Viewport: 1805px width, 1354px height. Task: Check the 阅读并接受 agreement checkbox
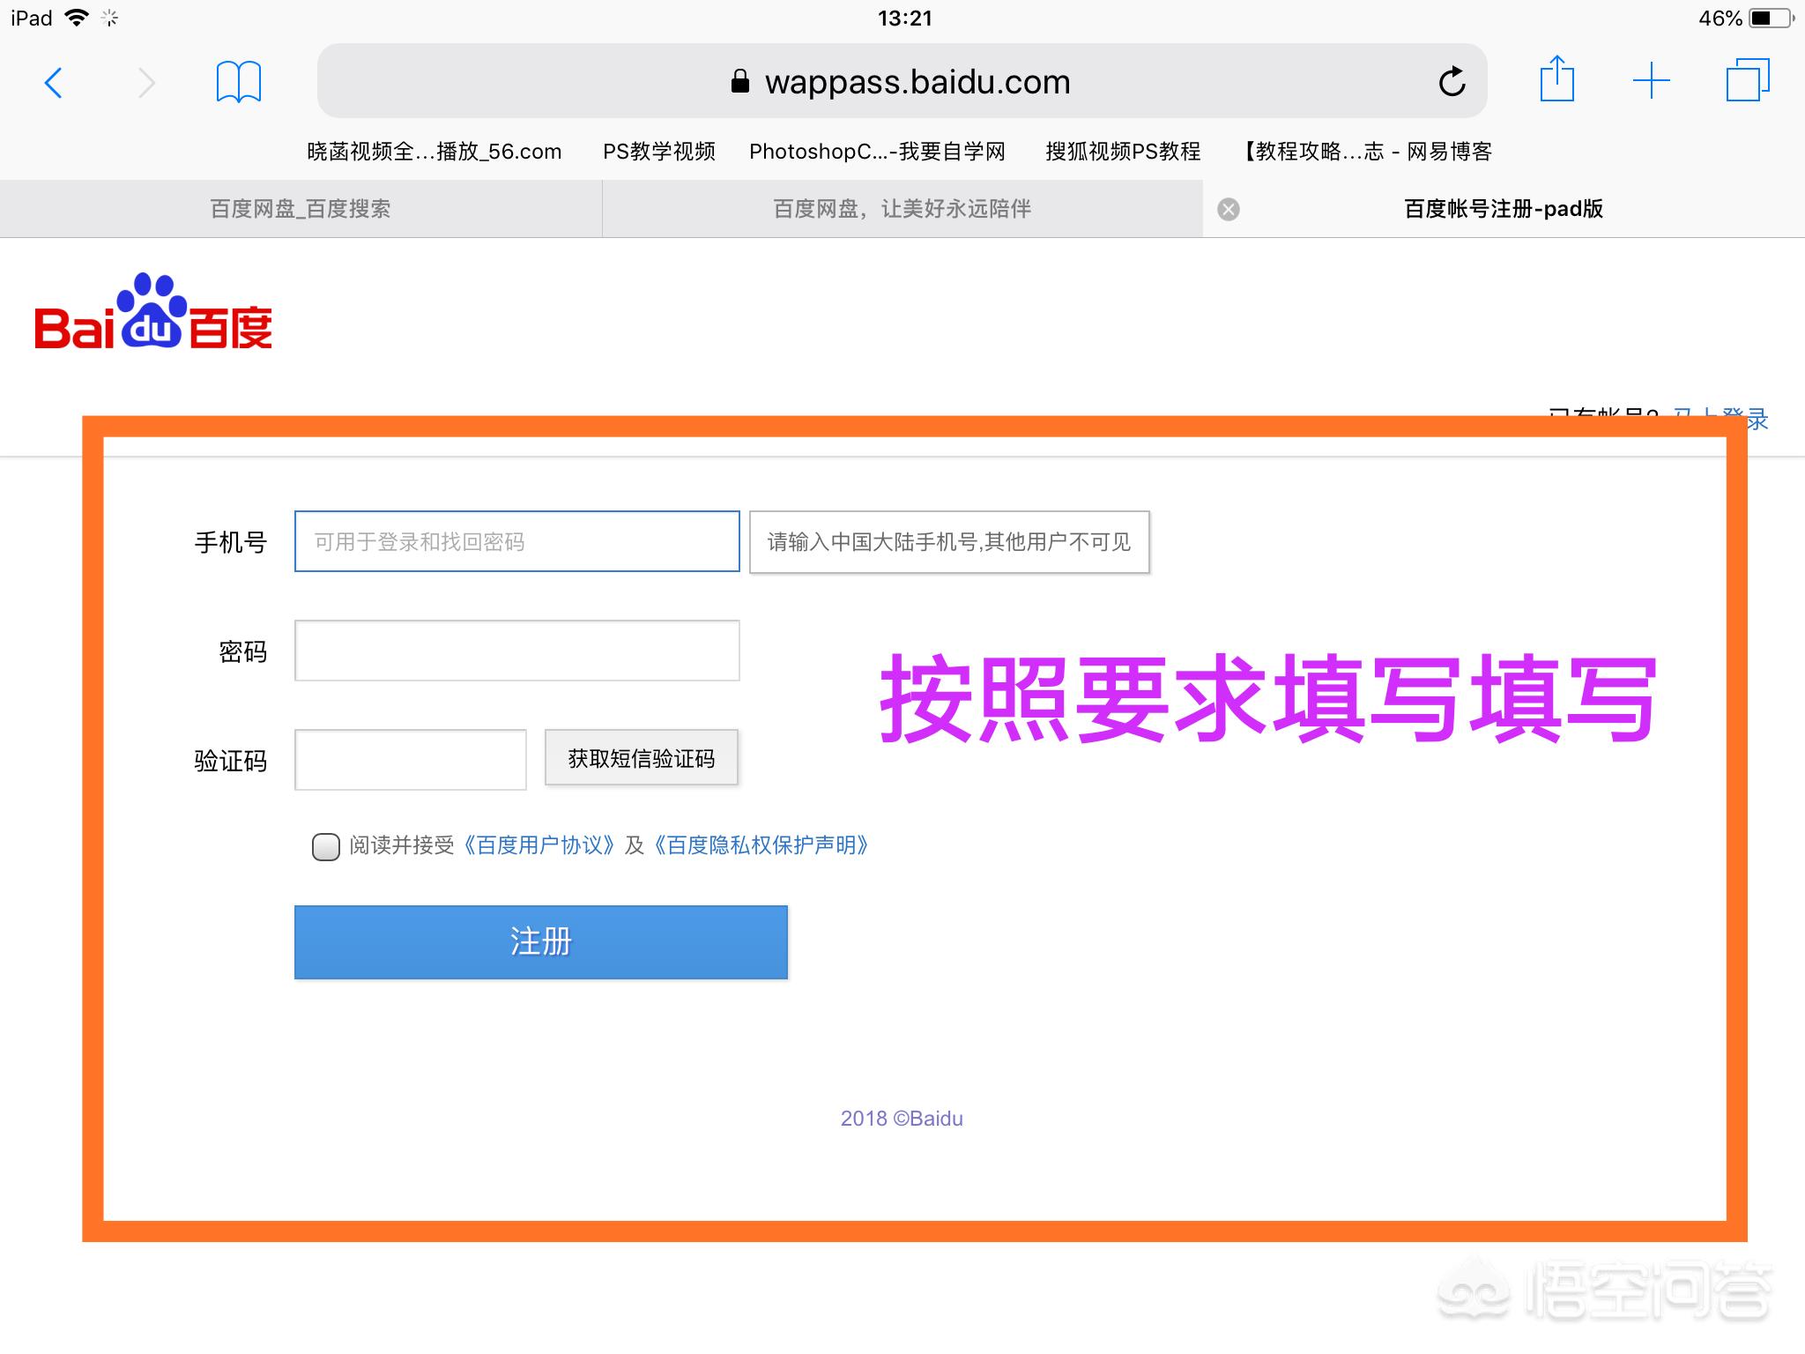point(325,847)
